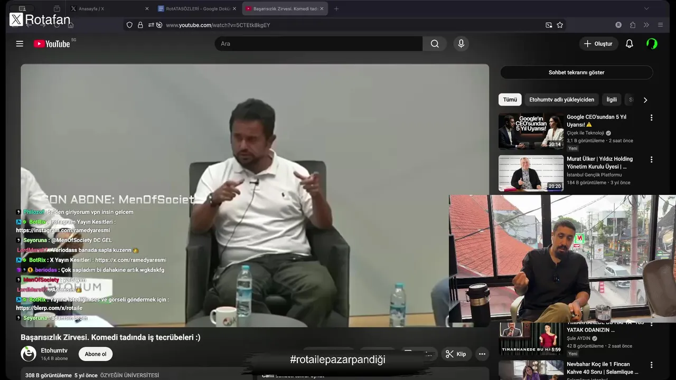676x380 pixels.
Task: Visit İstanbul Gençlik Platformu channel
Action: coord(594,175)
